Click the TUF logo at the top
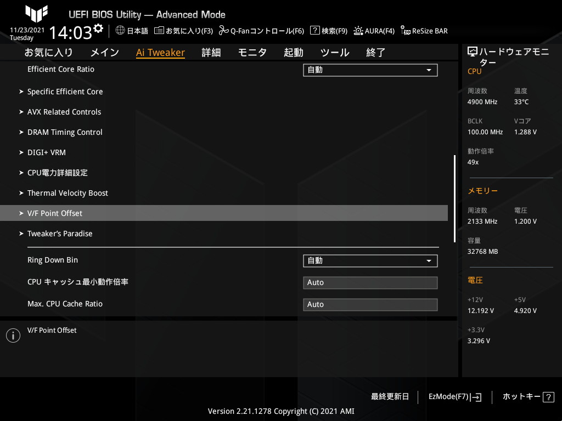Viewport: 562px width, 421px height. [37, 13]
